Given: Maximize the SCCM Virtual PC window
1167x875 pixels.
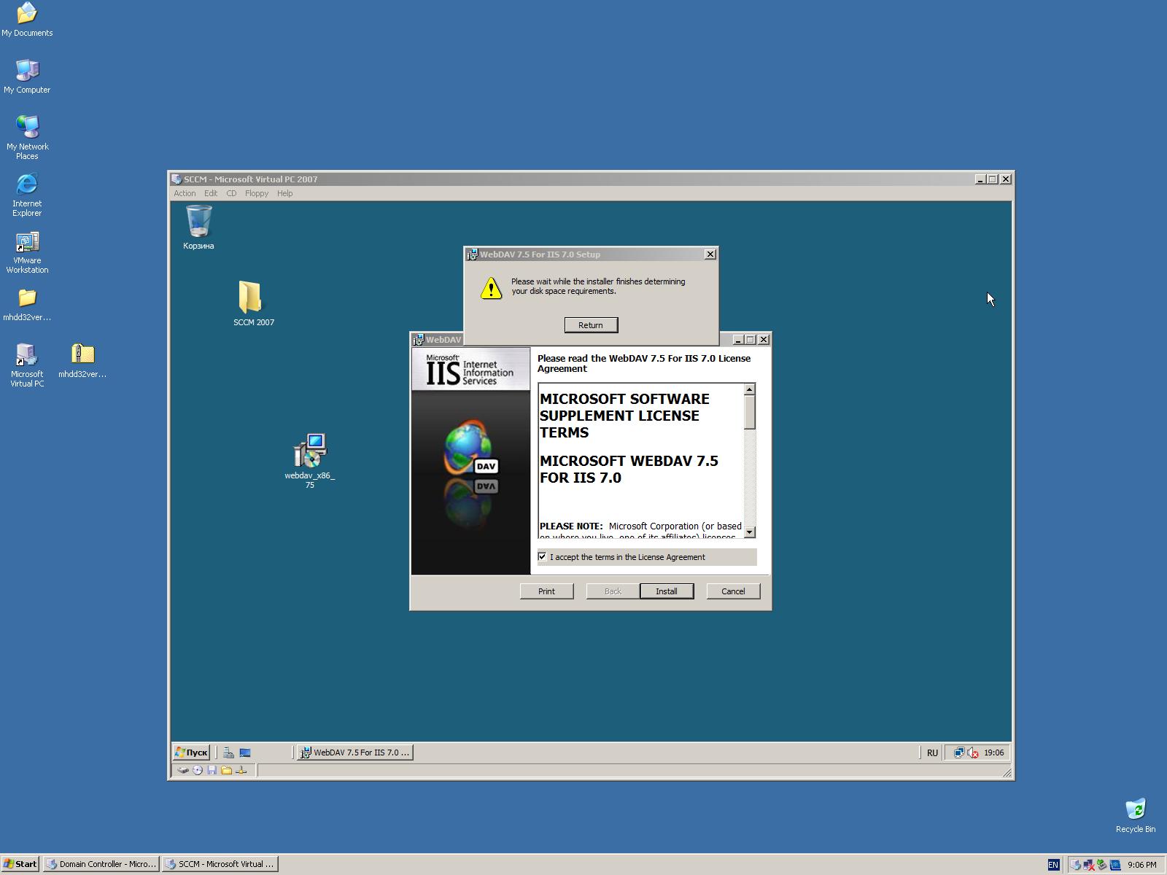Looking at the screenshot, I should point(993,179).
